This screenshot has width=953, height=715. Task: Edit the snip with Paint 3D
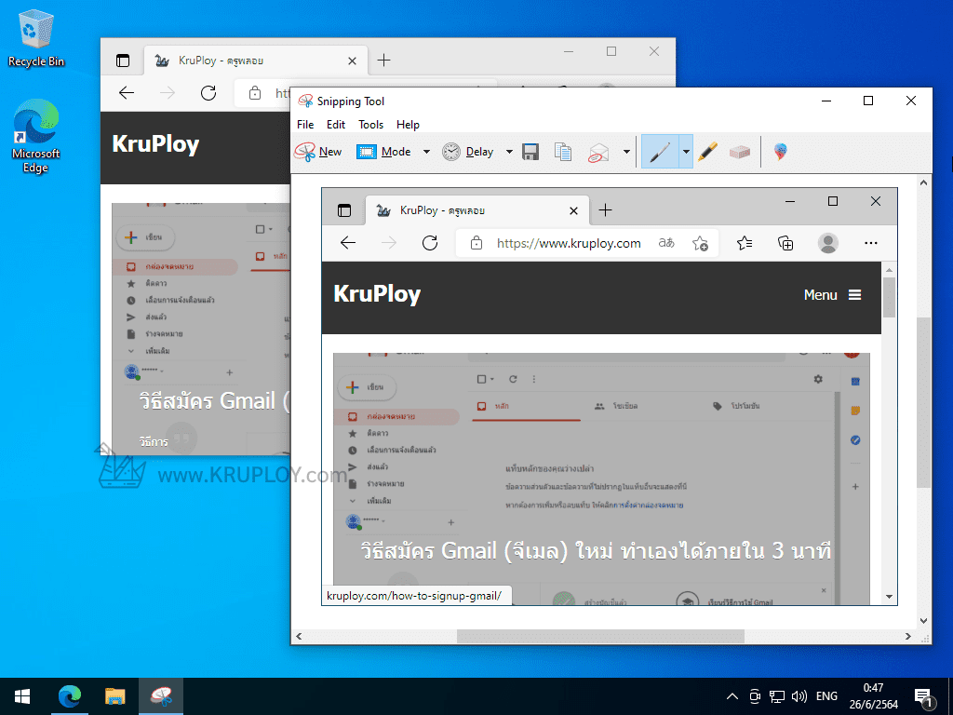781,152
